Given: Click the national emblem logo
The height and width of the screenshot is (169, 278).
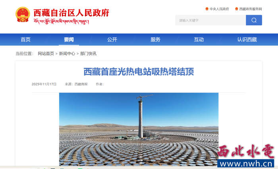Looking at the screenshot, I should 23,14.
